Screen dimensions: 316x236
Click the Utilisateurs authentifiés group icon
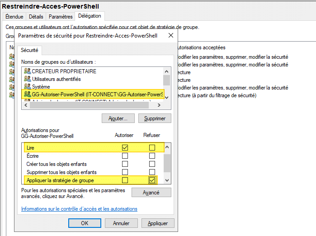(x=28, y=79)
